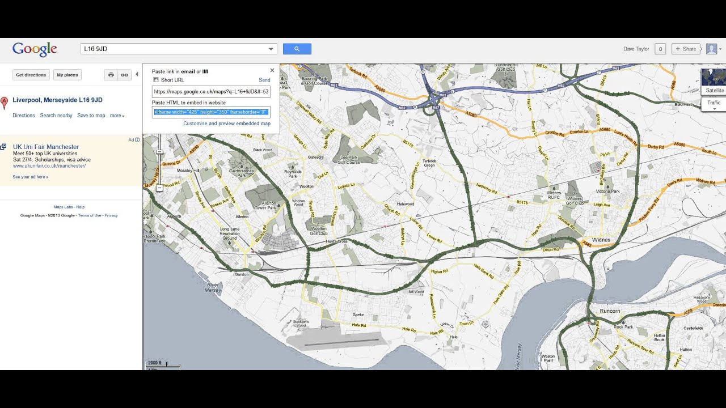Click the Widnes label on map
This screenshot has width=726, height=408.
[x=601, y=240]
